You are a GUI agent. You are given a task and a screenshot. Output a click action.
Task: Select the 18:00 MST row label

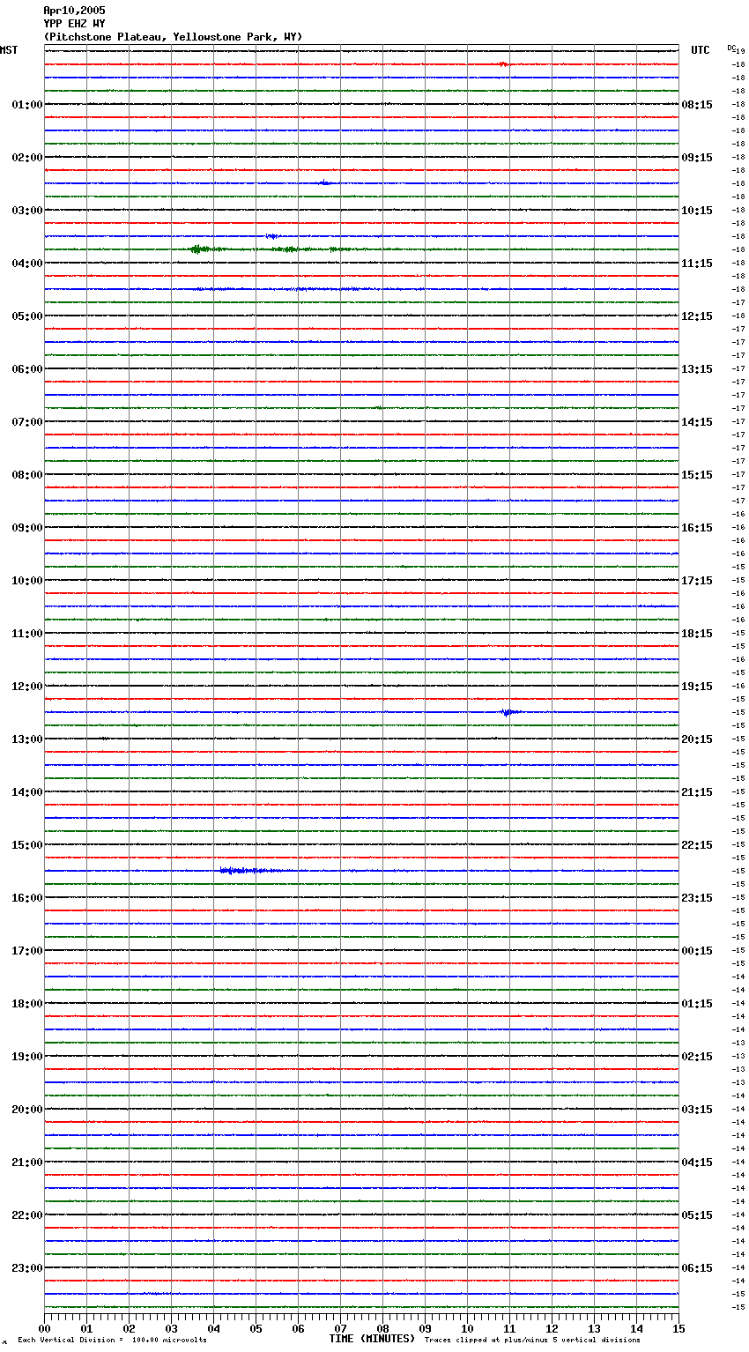coord(27,1004)
